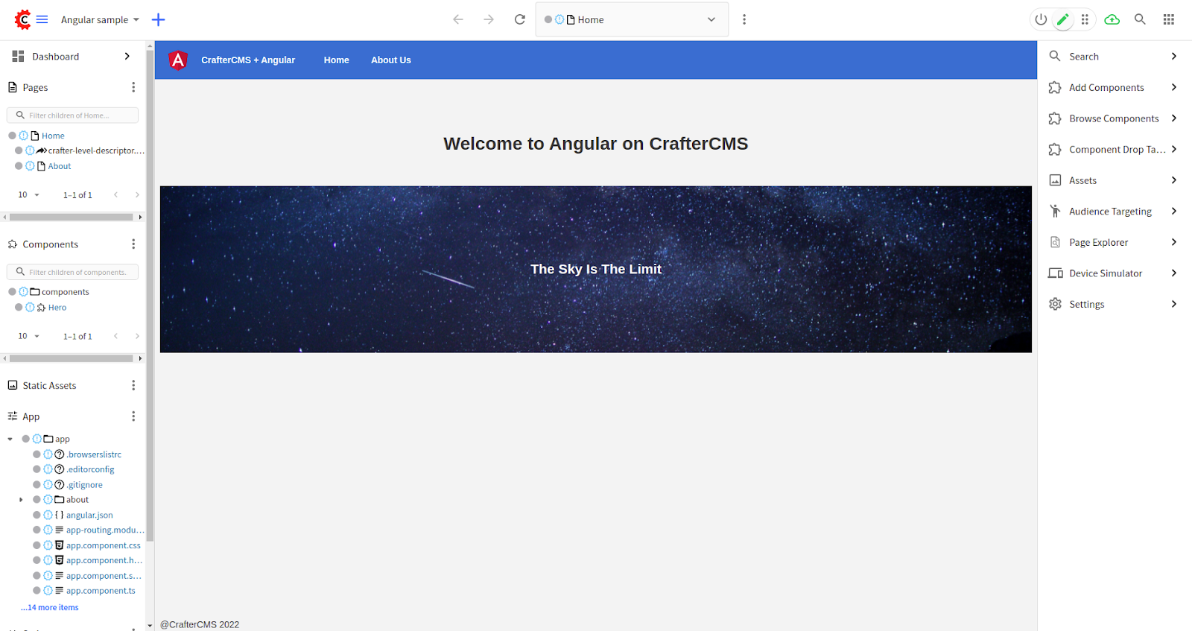Reload the preview with the refresh icon
The height and width of the screenshot is (631, 1192).
(519, 19)
